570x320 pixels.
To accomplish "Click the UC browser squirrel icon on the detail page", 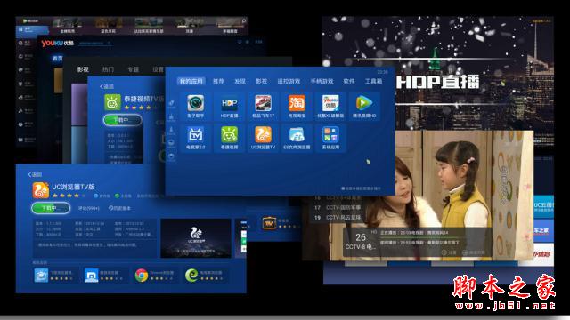I will click(x=41, y=190).
